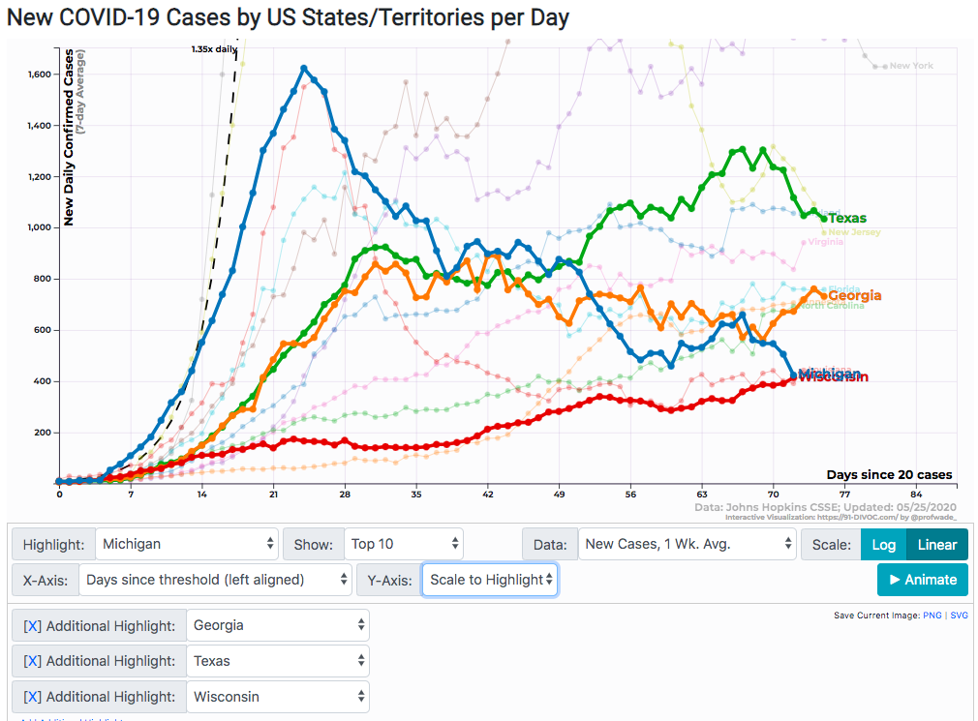Open the Highlight dropdown showing Michigan

click(188, 545)
